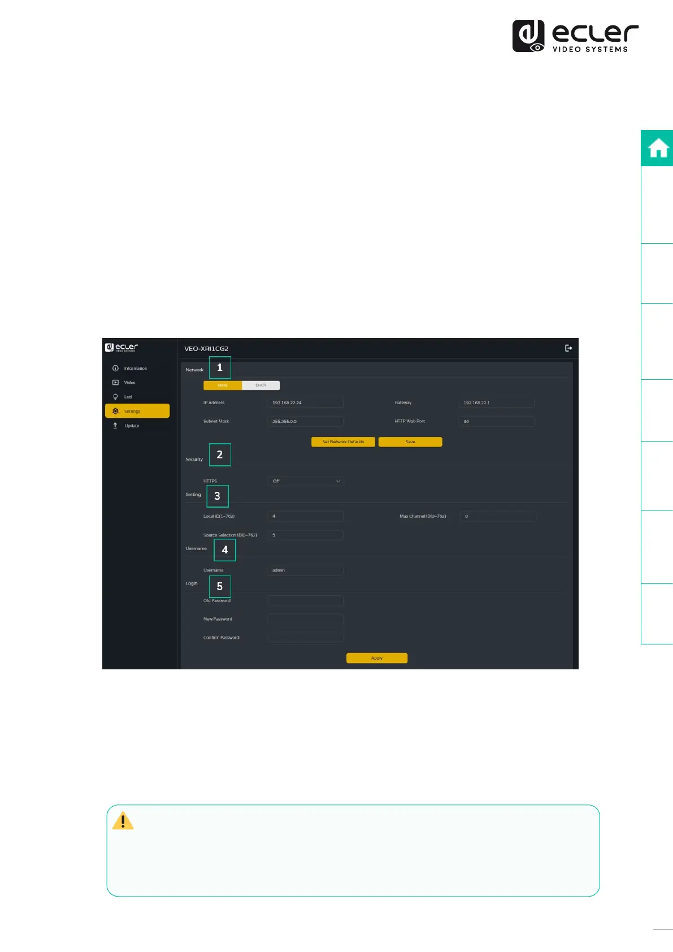Viewport: 673px width, 952px height.
Task: Click the Ecler logo in web sidebar
Action: click(x=121, y=347)
